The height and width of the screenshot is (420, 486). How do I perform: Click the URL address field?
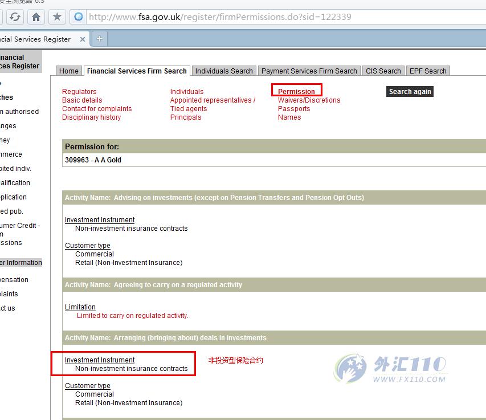coord(285,17)
